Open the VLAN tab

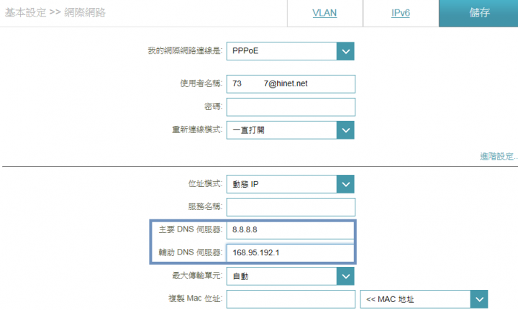tap(324, 13)
